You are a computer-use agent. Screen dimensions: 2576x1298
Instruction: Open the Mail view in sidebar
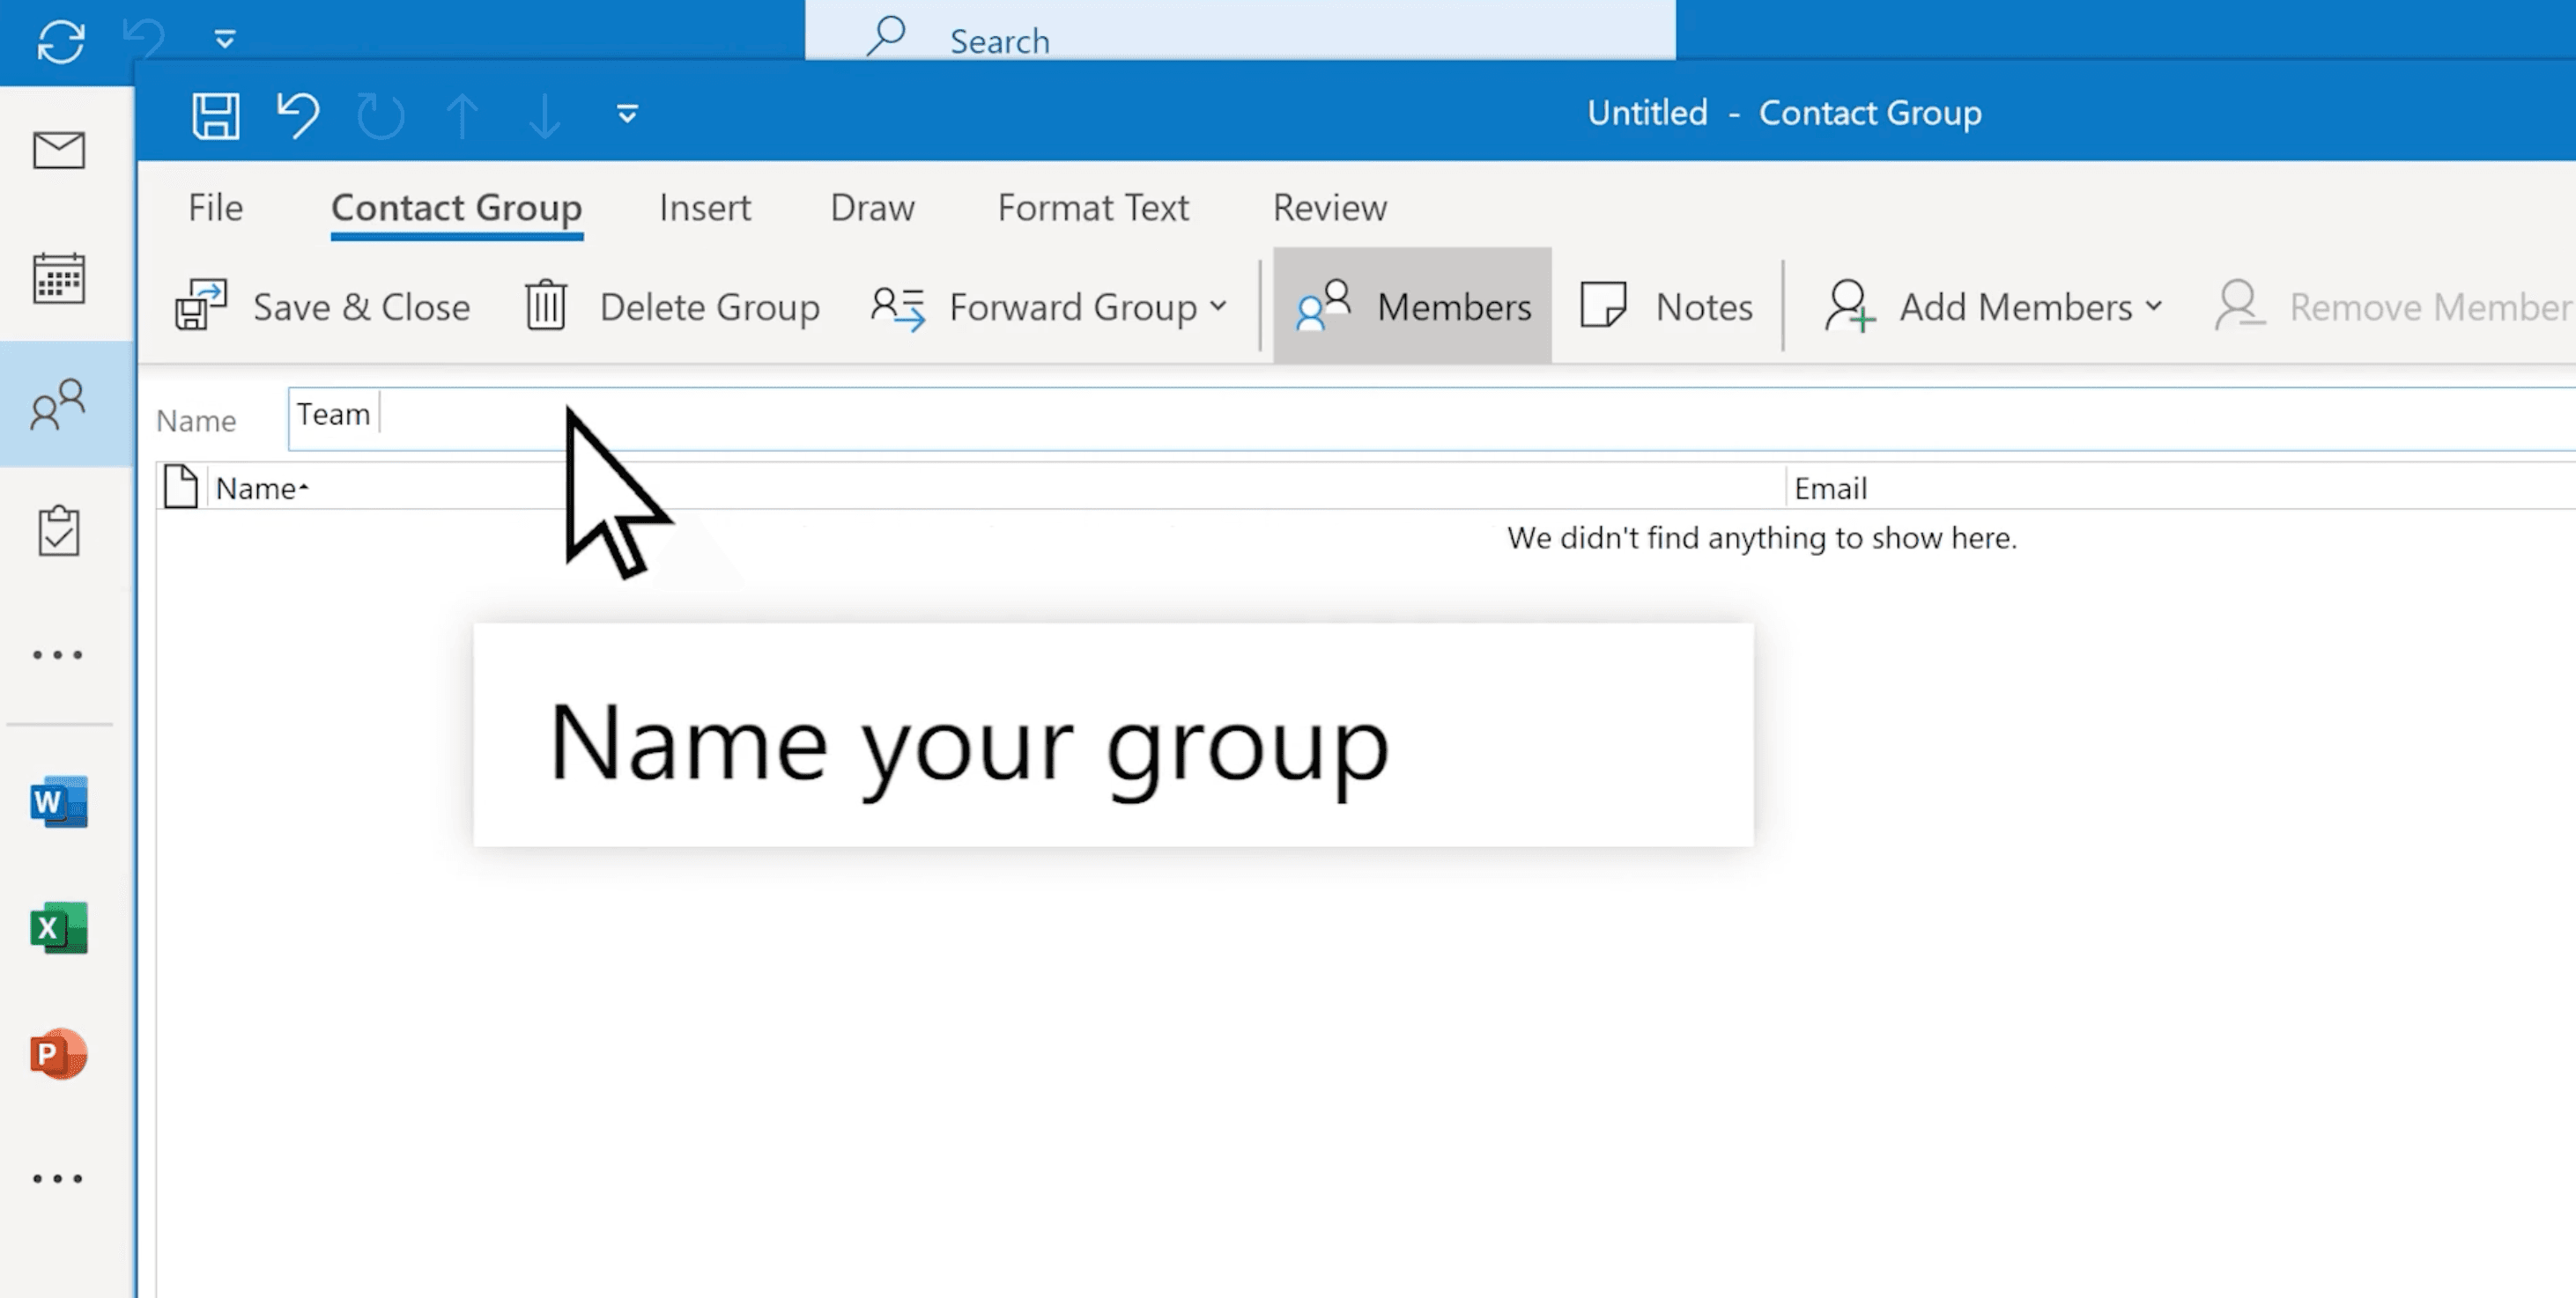[x=59, y=151]
